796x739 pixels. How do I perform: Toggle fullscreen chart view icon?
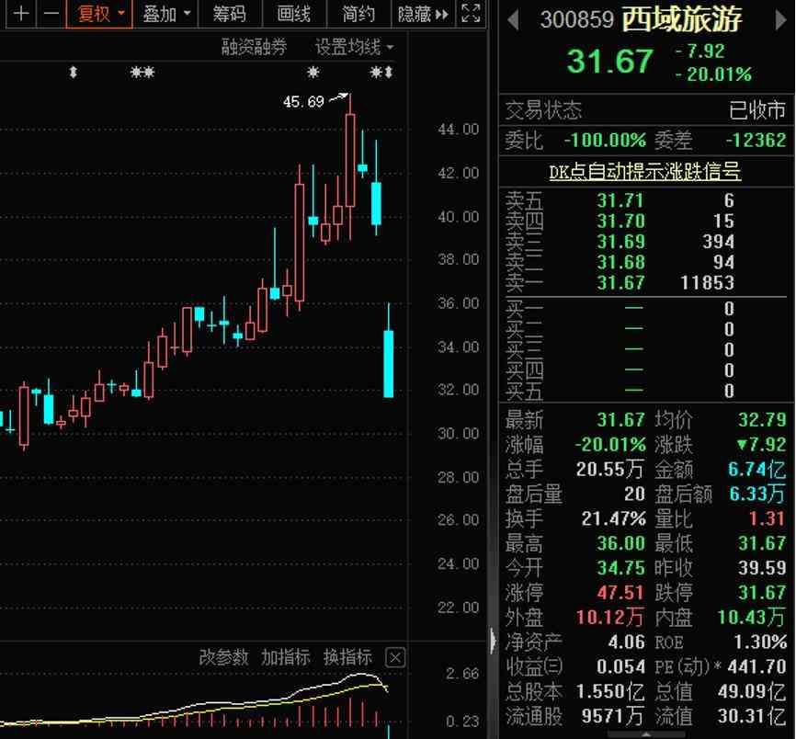470,14
